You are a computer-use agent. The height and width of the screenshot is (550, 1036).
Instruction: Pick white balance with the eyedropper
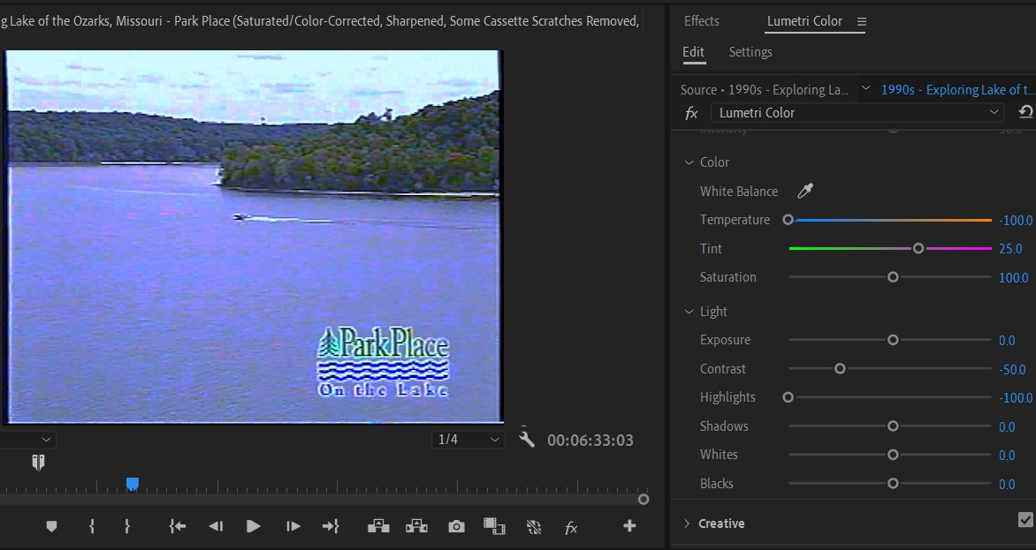pos(804,192)
